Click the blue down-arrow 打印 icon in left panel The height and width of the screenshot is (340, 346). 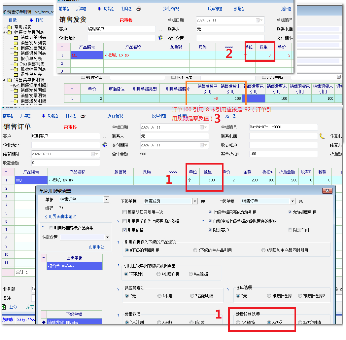(x=31, y=20)
